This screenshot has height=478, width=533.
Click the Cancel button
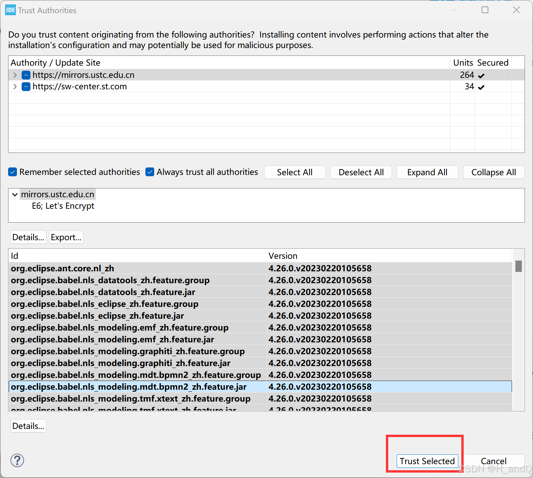[493, 461]
